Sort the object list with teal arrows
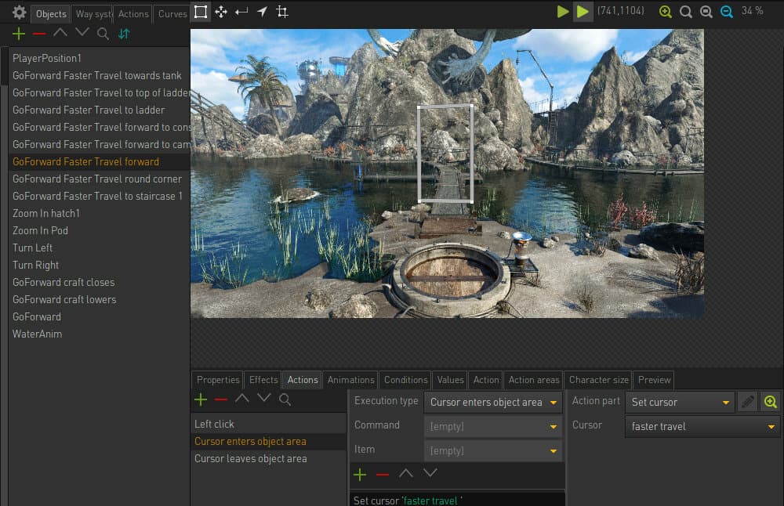Screen dimensions: 784x506 (x=124, y=34)
